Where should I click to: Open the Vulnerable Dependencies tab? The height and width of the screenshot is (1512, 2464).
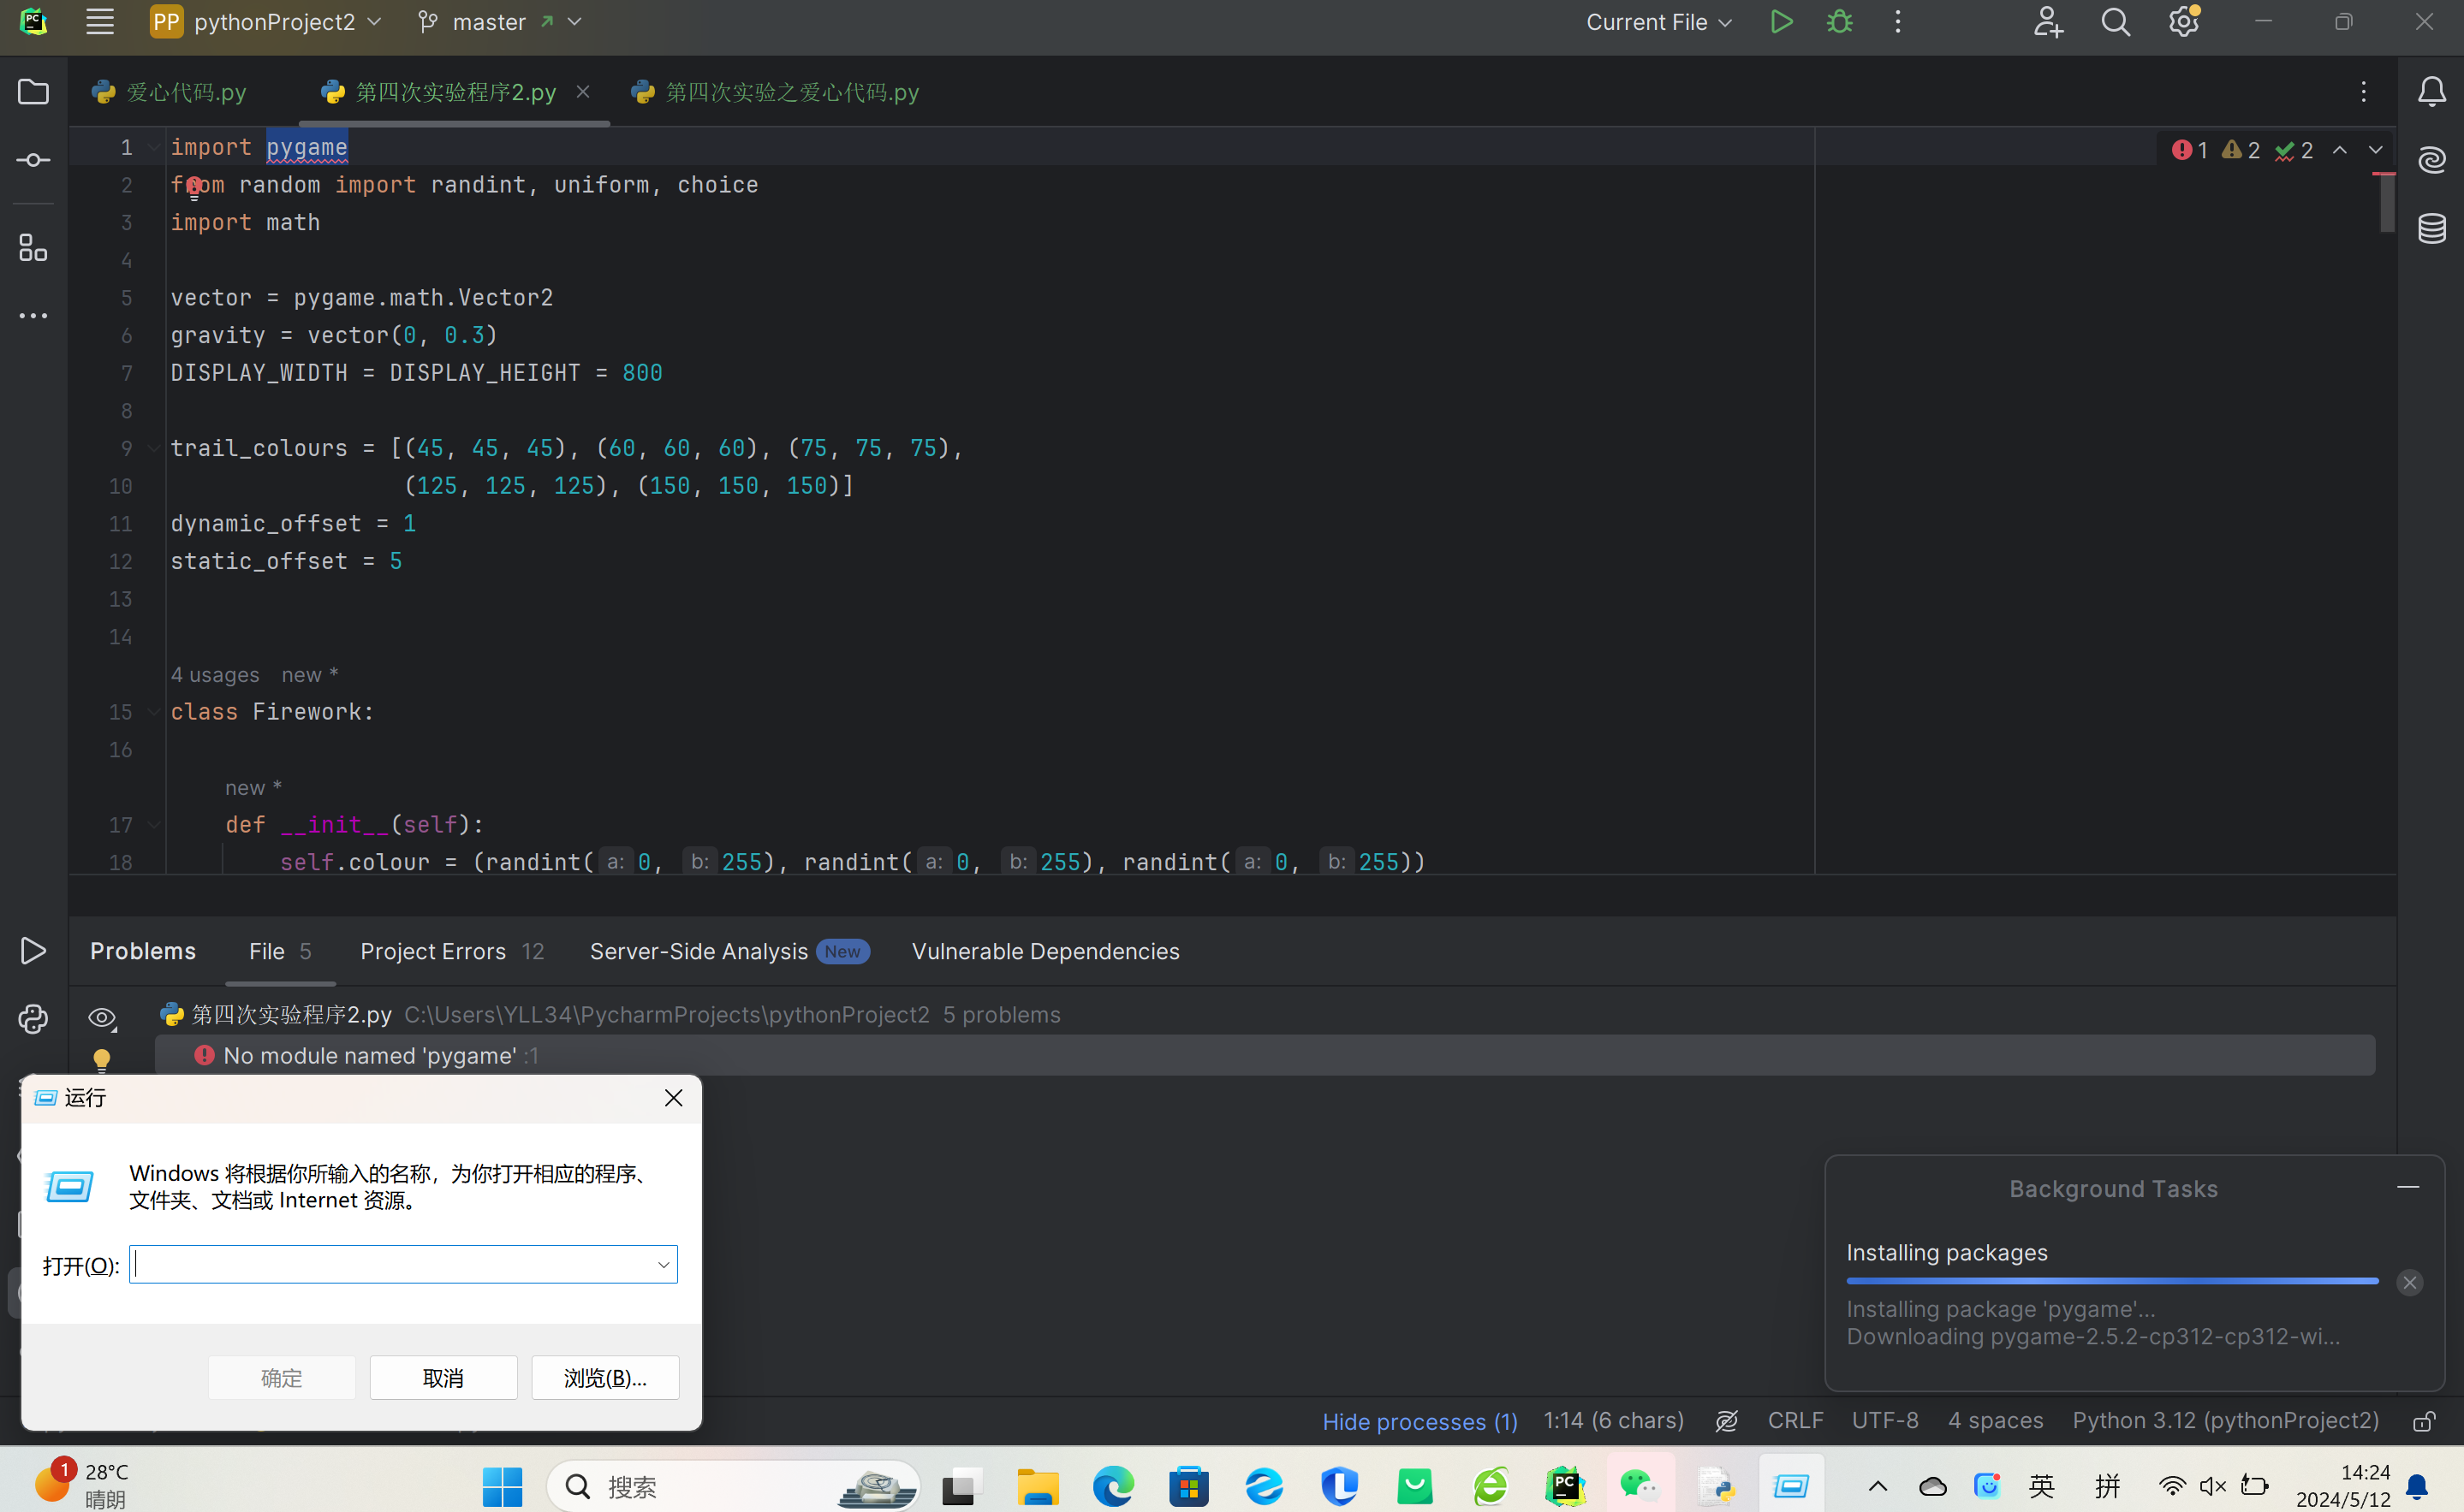(x=1045, y=951)
